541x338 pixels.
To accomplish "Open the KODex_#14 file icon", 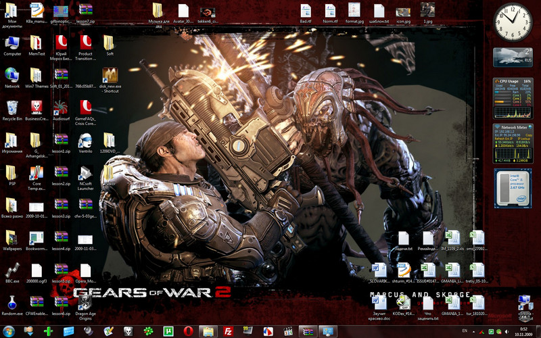I will point(403,306).
